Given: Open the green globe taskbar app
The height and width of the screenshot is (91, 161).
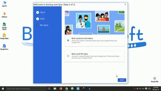Looking at the screenshot, I should [x=72, y=89].
